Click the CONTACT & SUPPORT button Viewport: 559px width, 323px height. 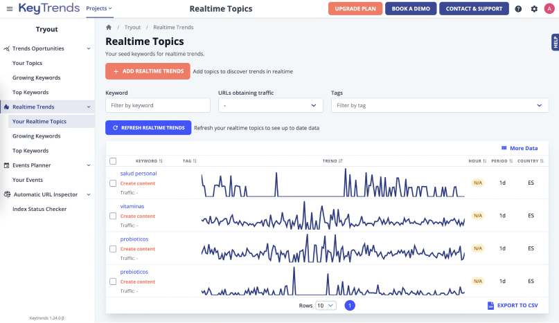click(x=474, y=8)
